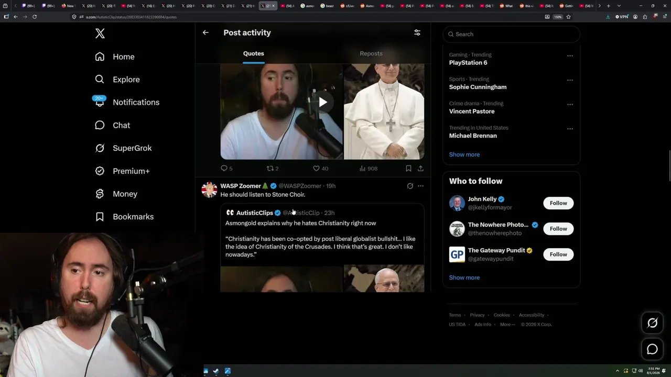Open the floating chat messages button

[652, 349]
